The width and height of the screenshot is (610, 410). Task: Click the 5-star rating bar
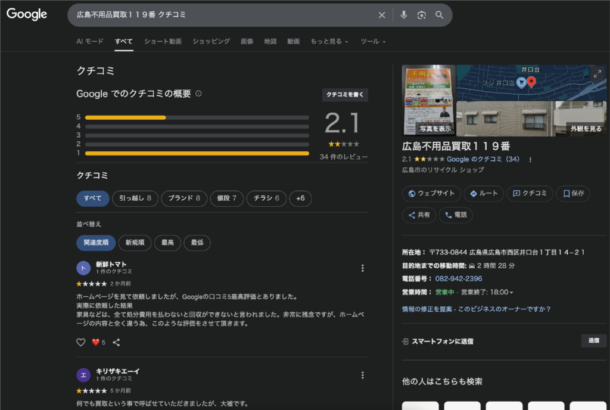[x=197, y=117]
